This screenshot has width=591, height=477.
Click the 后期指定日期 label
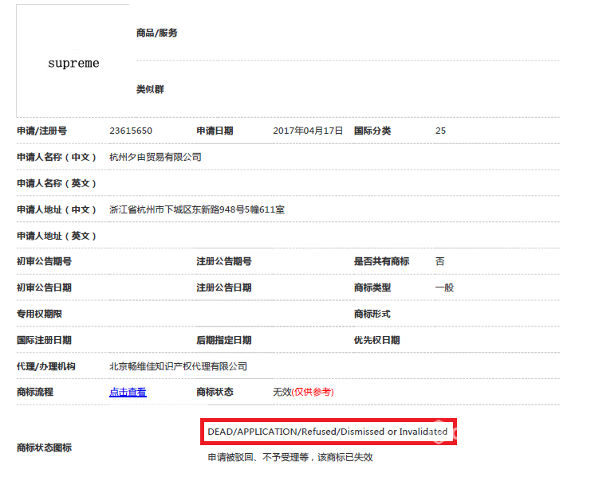click(224, 340)
